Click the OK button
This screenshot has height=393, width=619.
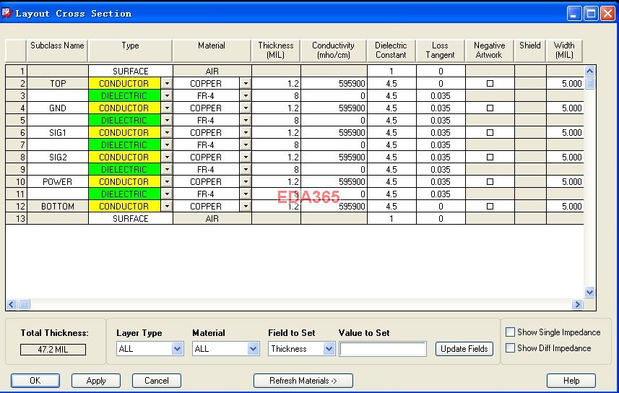[x=35, y=381]
